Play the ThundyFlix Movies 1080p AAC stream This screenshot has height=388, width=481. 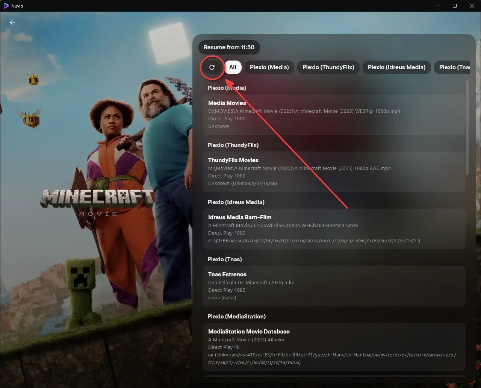pos(334,172)
